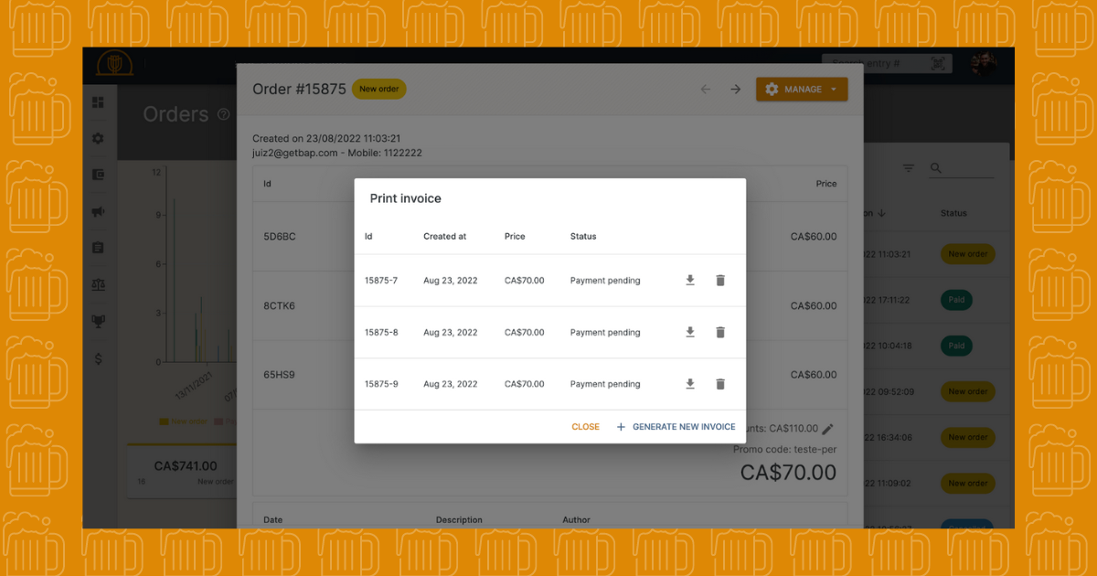Open the filter list icon in orders table
This screenshot has width=1097, height=576.
click(x=909, y=168)
